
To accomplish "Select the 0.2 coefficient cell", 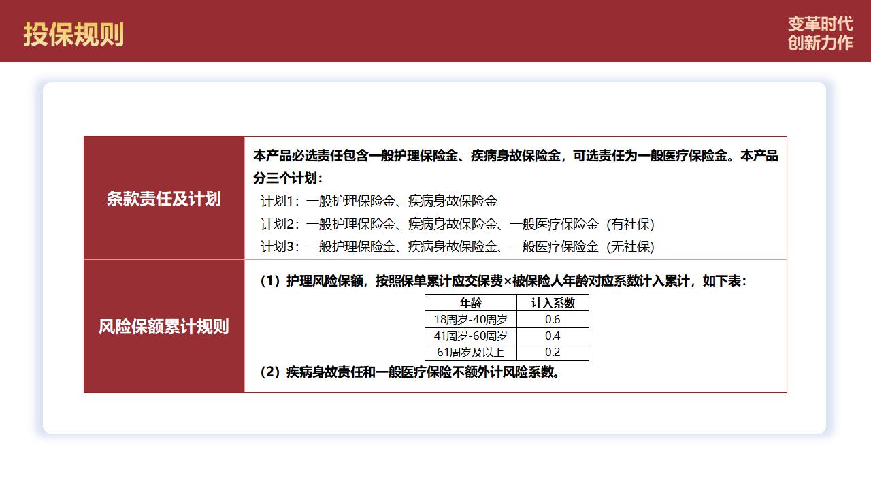I will pos(553,352).
